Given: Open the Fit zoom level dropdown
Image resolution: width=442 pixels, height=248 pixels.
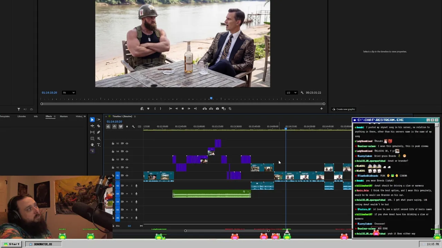Looking at the screenshot, I should click(x=69, y=93).
